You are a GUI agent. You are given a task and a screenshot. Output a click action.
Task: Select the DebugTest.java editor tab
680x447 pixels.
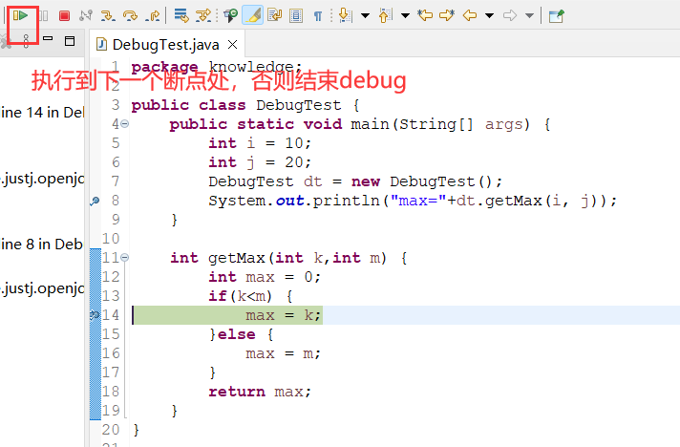(165, 45)
